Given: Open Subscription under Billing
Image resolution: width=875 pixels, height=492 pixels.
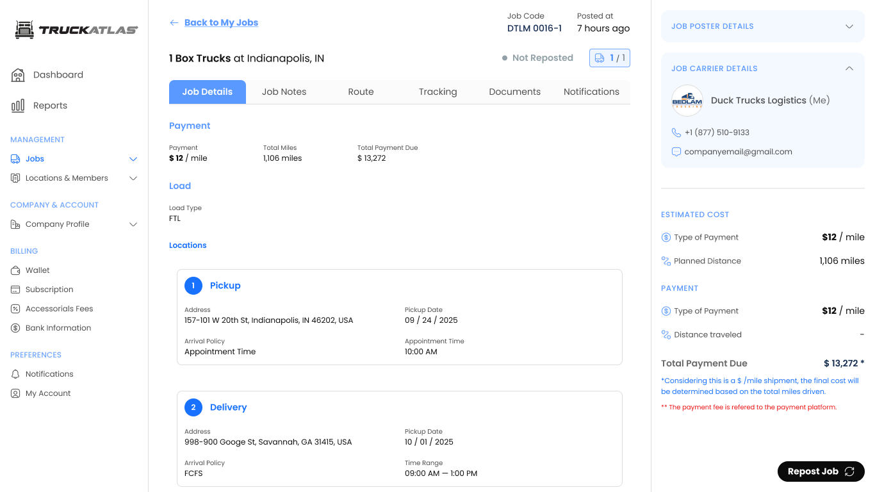Looking at the screenshot, I should [49, 290].
